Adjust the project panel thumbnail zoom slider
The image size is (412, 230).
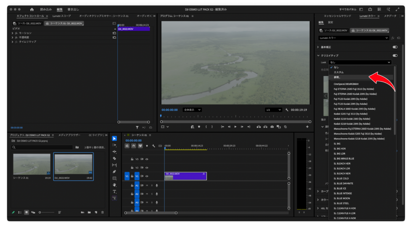[40, 212]
